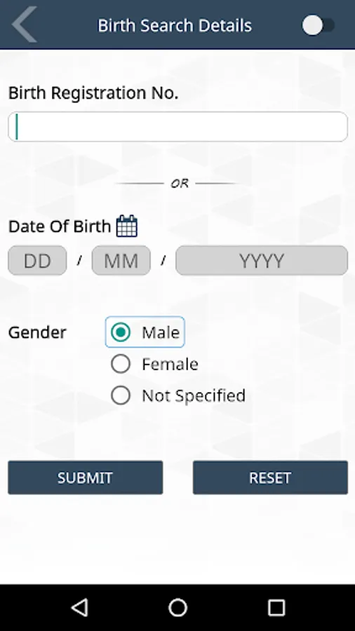Choose Not Specified gender option
The width and height of the screenshot is (355, 631).
tap(178, 395)
